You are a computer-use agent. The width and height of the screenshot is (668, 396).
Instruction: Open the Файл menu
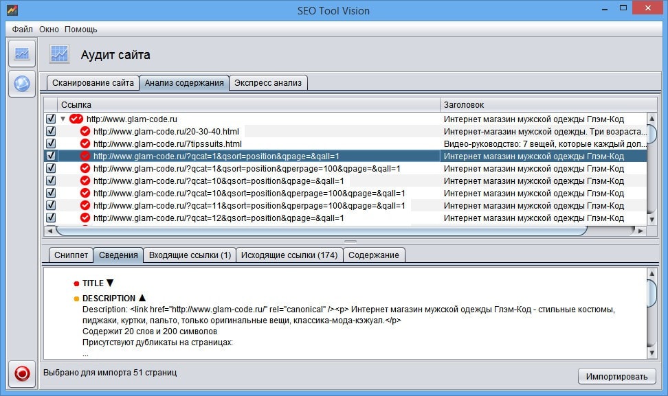22,30
